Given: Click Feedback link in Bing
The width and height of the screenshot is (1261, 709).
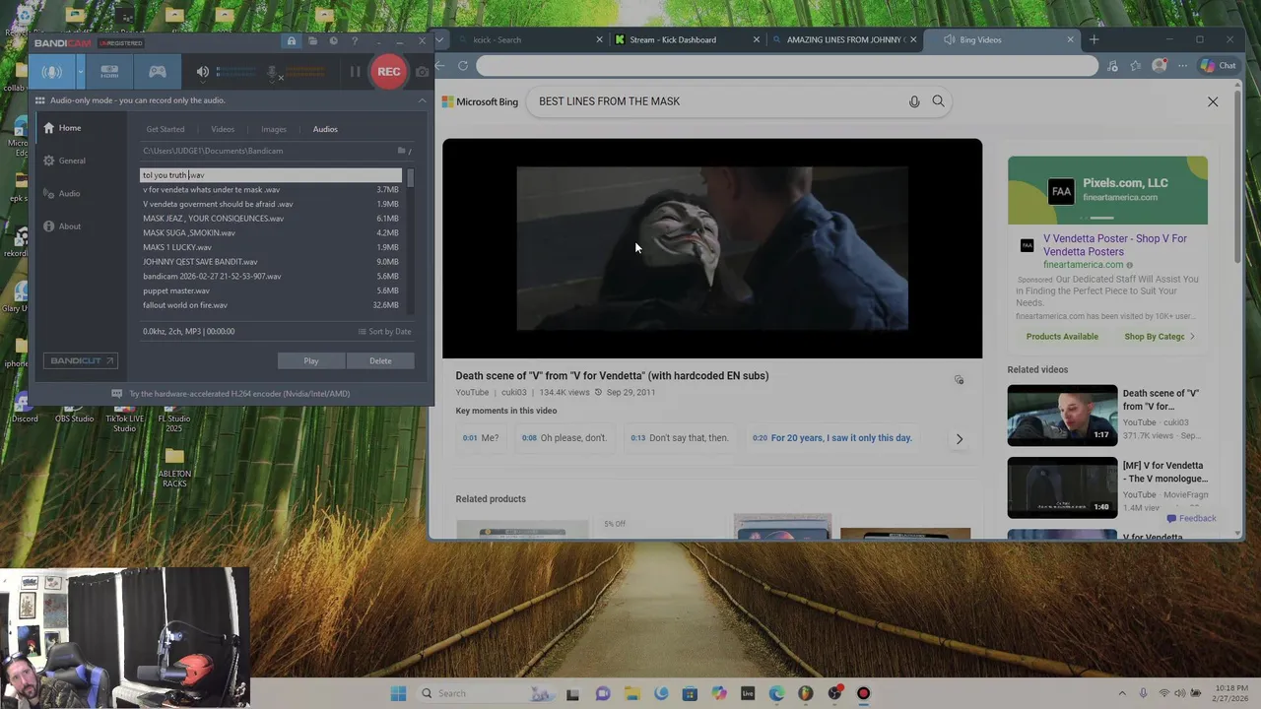Looking at the screenshot, I should [x=1191, y=518].
